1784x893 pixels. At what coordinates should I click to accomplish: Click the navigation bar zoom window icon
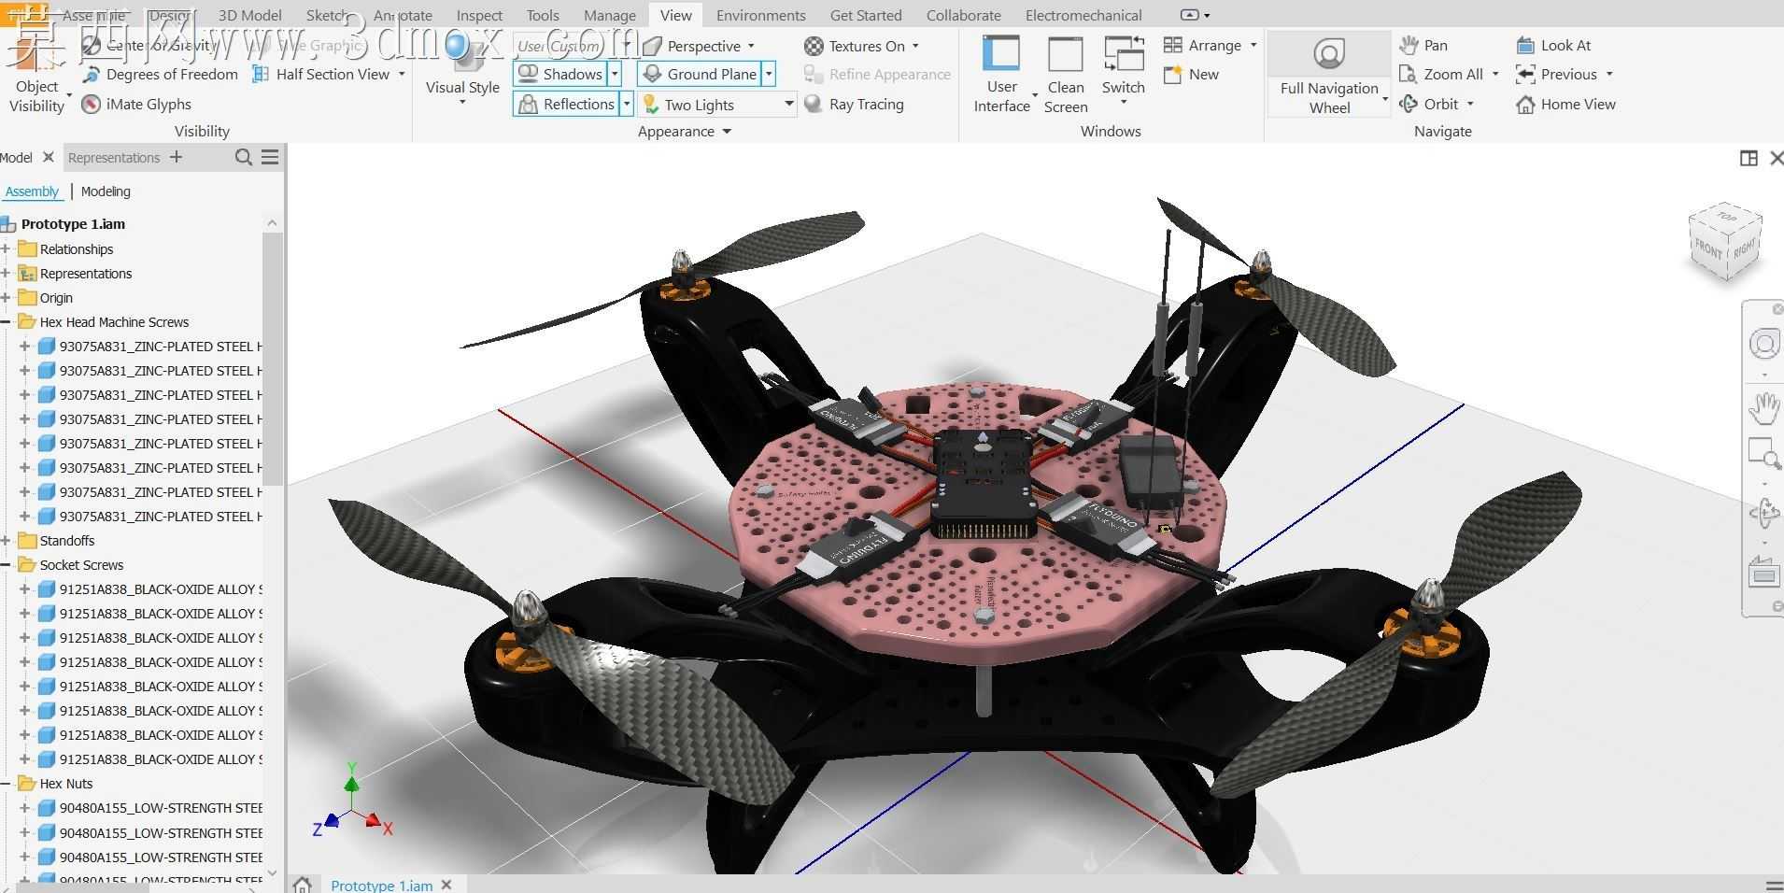point(1763,455)
